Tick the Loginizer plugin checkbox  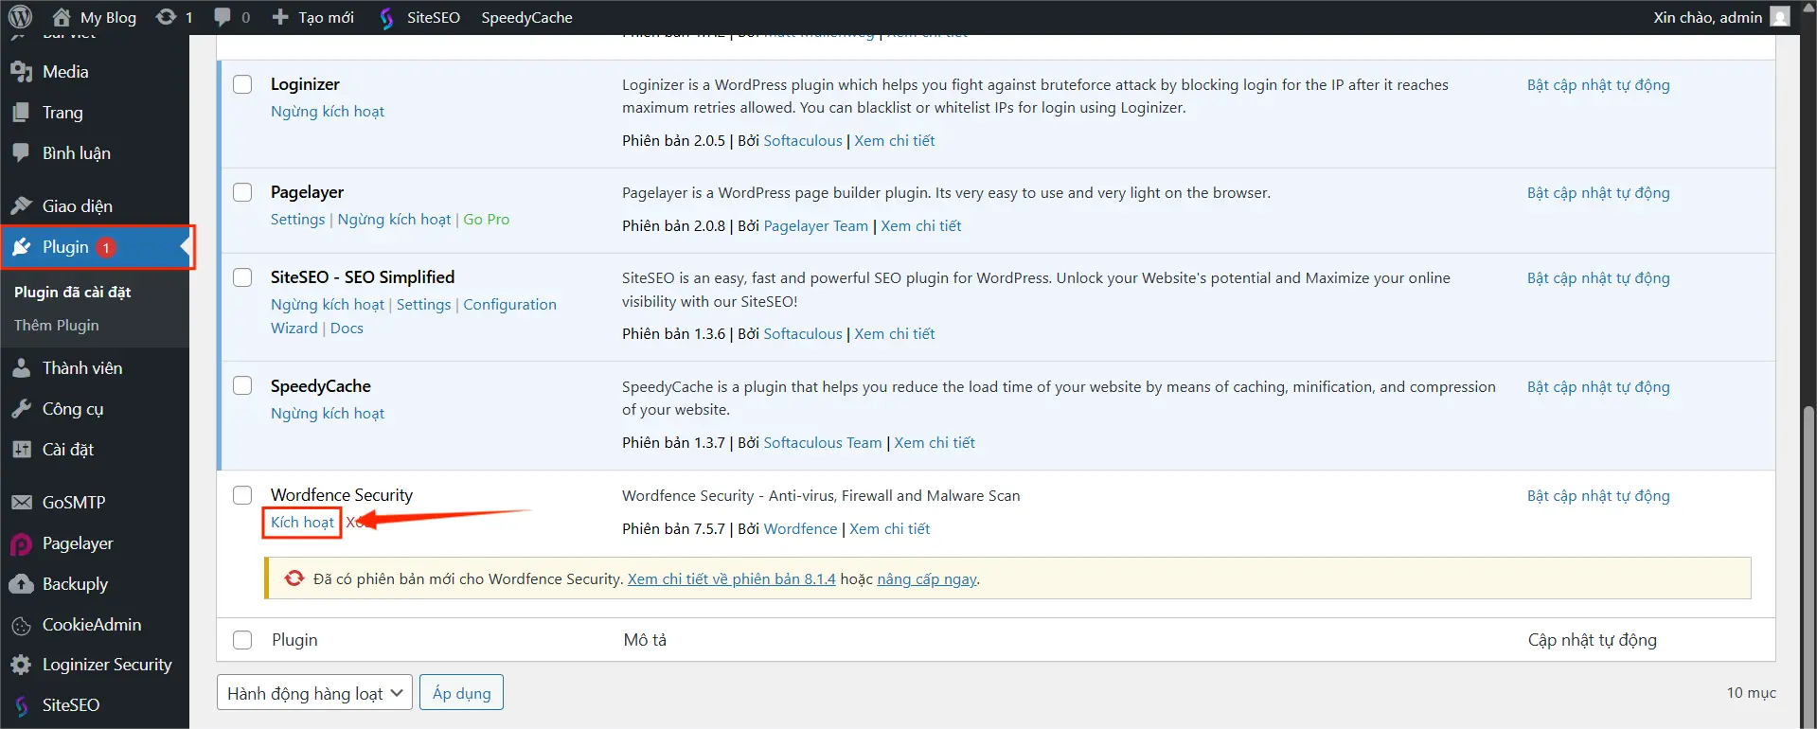click(242, 84)
